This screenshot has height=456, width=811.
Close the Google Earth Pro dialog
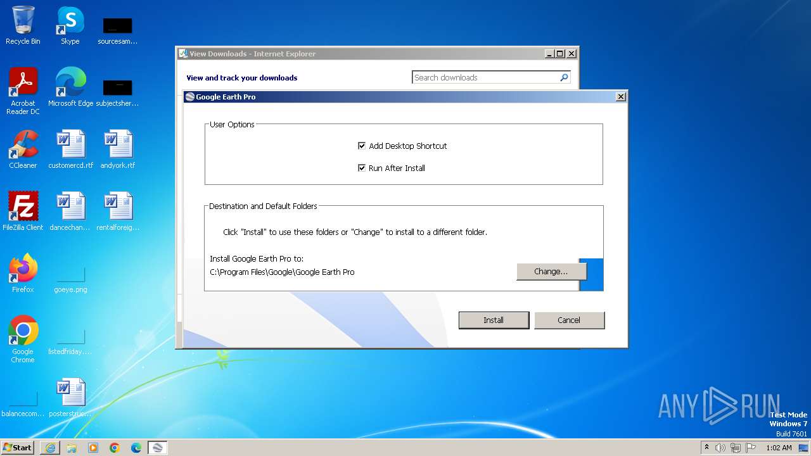point(621,97)
